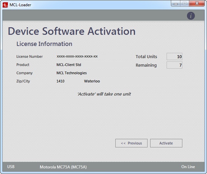The height and width of the screenshot is (174, 207).
Task: Minimize the MCL-Loader window
Action: coord(176,4)
